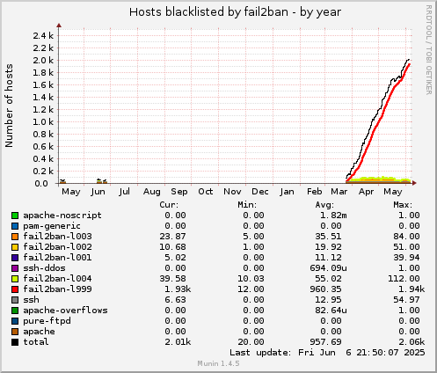The width and height of the screenshot is (437, 373).
Task: Select the ssh-ddos legend label
Action: 44,268
